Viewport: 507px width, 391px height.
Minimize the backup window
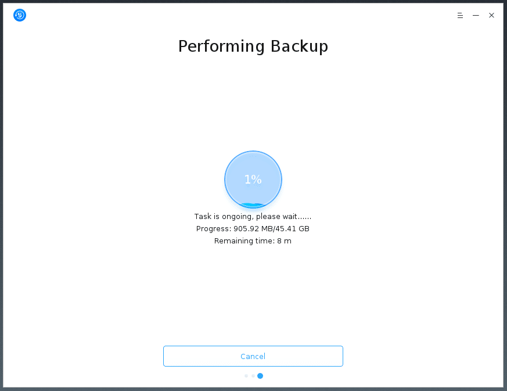[x=476, y=15]
